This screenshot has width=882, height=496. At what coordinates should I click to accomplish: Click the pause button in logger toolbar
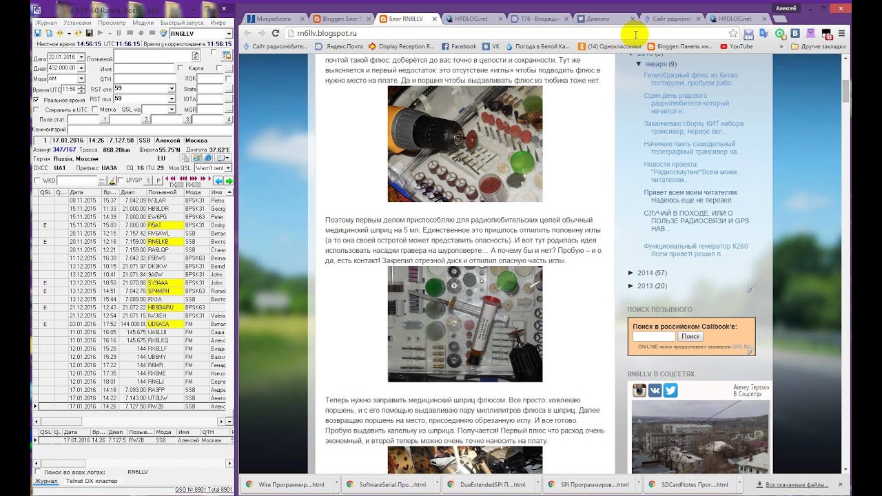click(x=119, y=33)
